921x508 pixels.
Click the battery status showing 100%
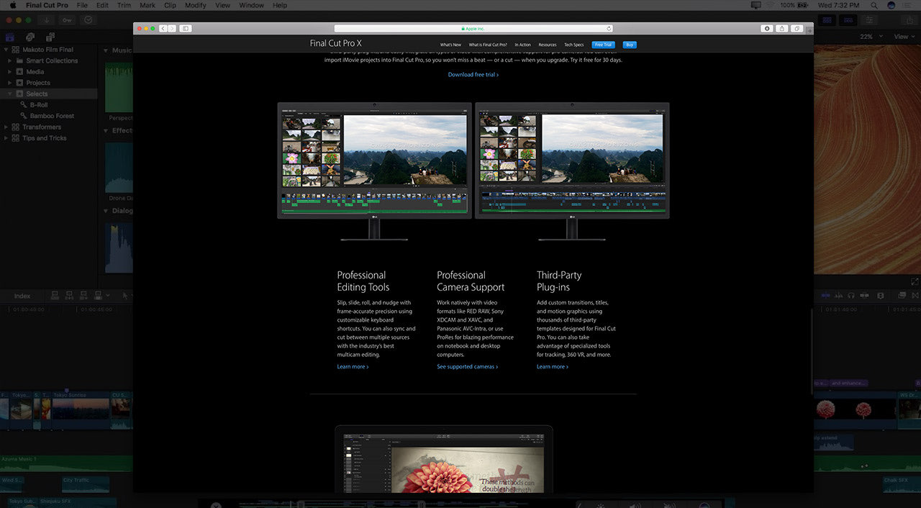(x=796, y=5)
